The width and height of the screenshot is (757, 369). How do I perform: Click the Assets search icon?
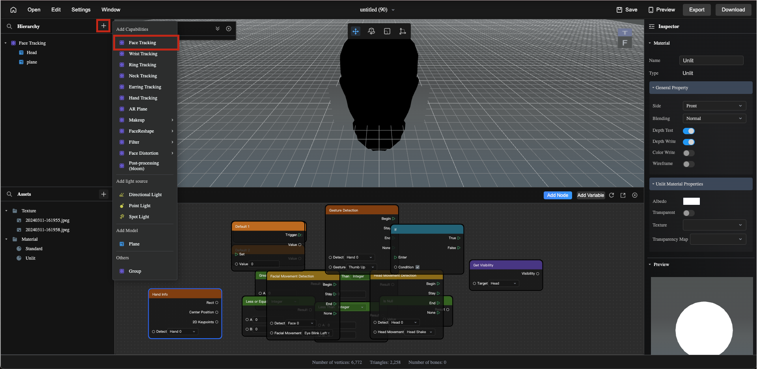(9, 194)
